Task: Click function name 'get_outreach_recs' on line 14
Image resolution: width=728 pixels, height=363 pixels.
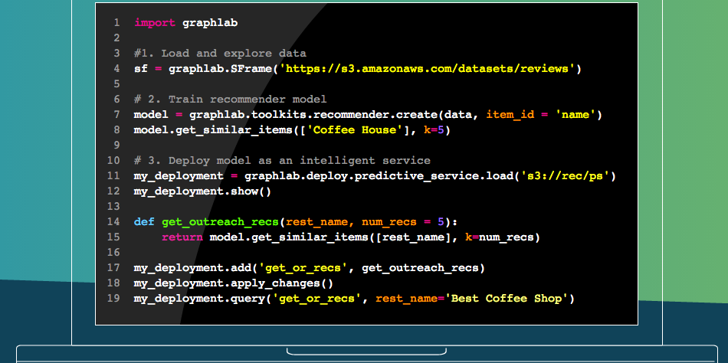Action: point(220,222)
